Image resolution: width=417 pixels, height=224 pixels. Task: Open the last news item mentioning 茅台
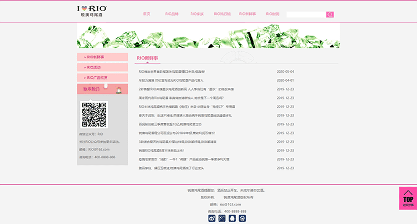point(171,168)
